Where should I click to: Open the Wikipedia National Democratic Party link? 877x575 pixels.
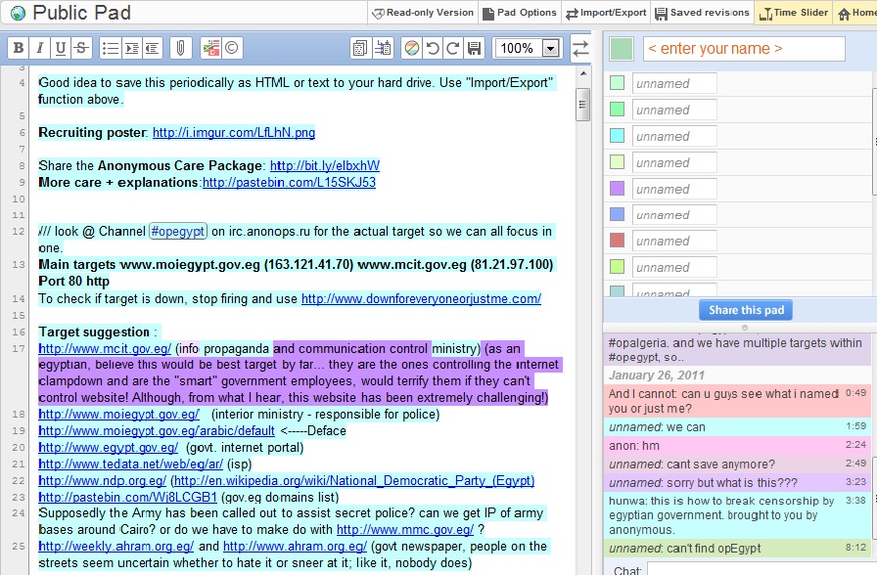click(x=353, y=480)
